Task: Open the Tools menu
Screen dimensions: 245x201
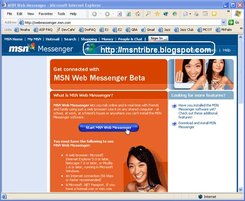Action: click(61, 14)
